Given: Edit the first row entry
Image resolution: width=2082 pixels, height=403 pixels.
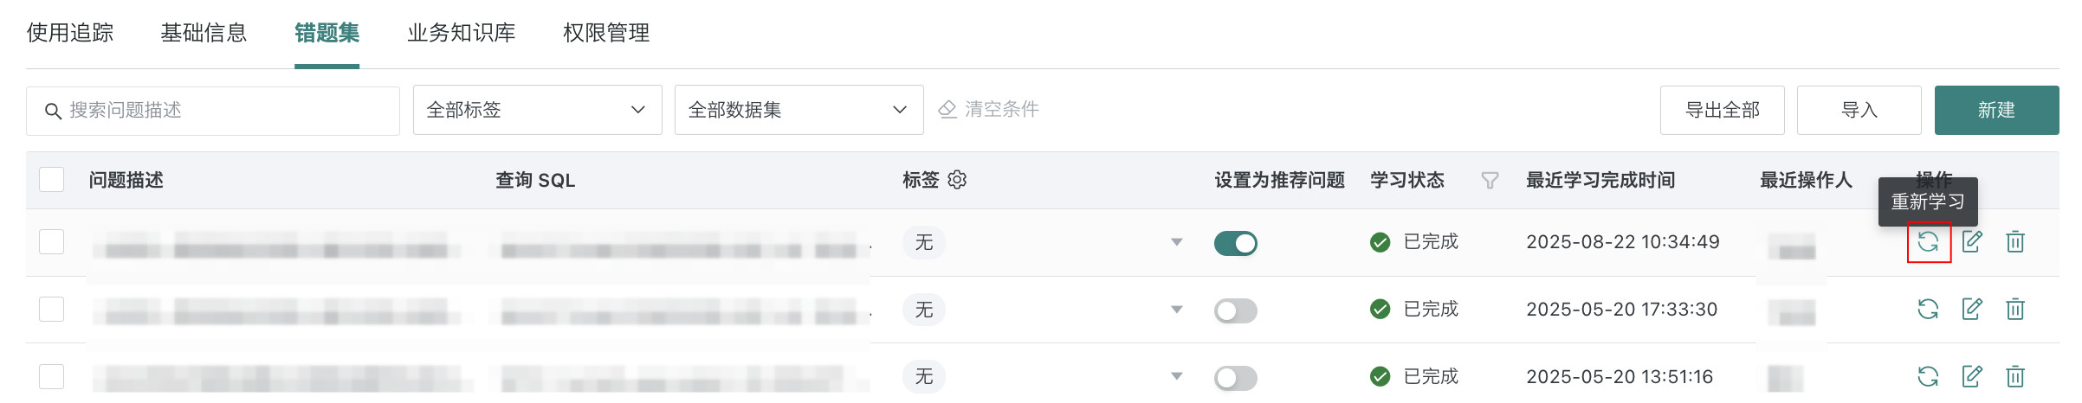Looking at the screenshot, I should pos(1972,242).
